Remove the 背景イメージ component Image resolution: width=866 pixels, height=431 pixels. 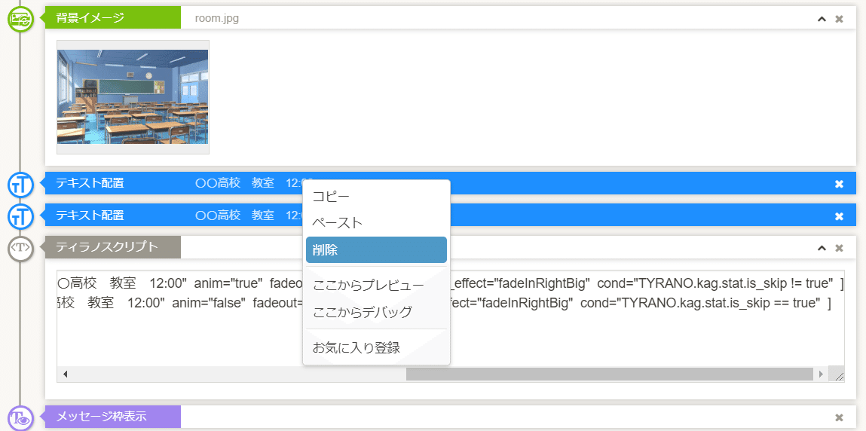(x=840, y=19)
